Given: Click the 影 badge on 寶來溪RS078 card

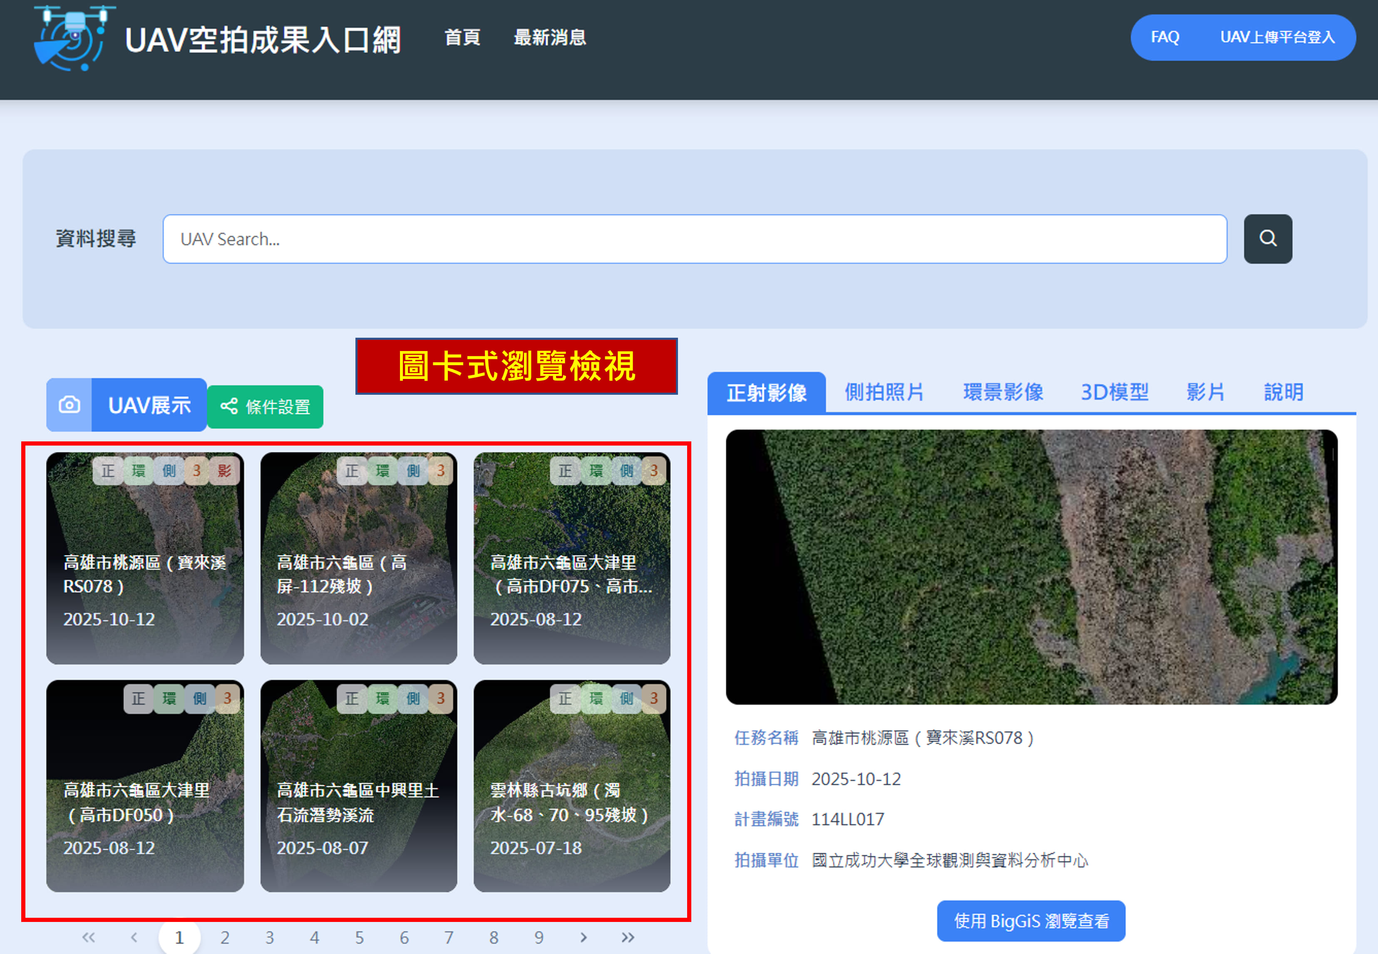Looking at the screenshot, I should (x=225, y=471).
